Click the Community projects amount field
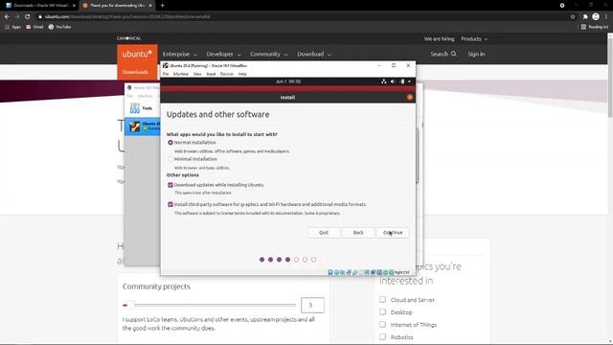Screen dimensions: 613x345 click(312, 305)
